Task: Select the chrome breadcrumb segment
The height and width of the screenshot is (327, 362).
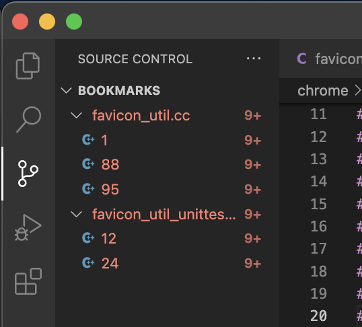Action: pos(322,91)
